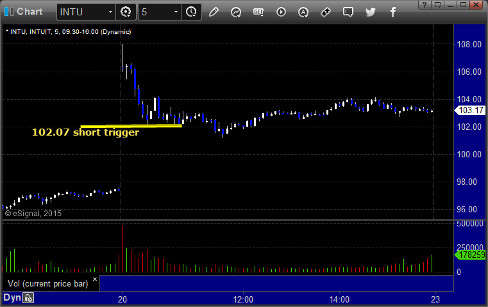Click the Dyn label in bottom corner
The width and height of the screenshot is (488, 307).
(12, 297)
